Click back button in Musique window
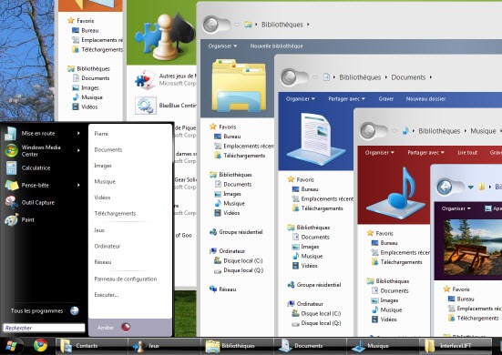 click(368, 131)
